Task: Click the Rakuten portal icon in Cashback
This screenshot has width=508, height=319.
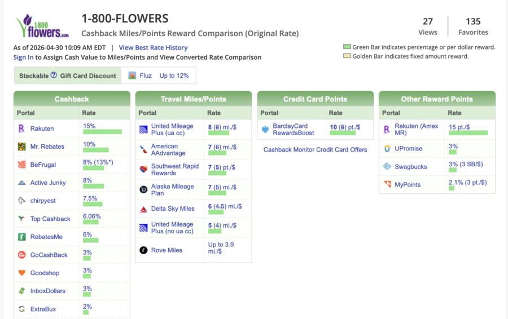Action: point(21,129)
